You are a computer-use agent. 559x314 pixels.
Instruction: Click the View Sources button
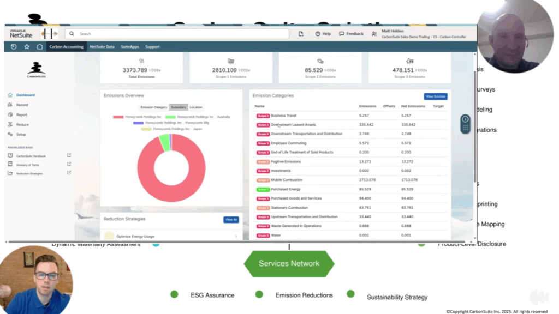(x=436, y=96)
